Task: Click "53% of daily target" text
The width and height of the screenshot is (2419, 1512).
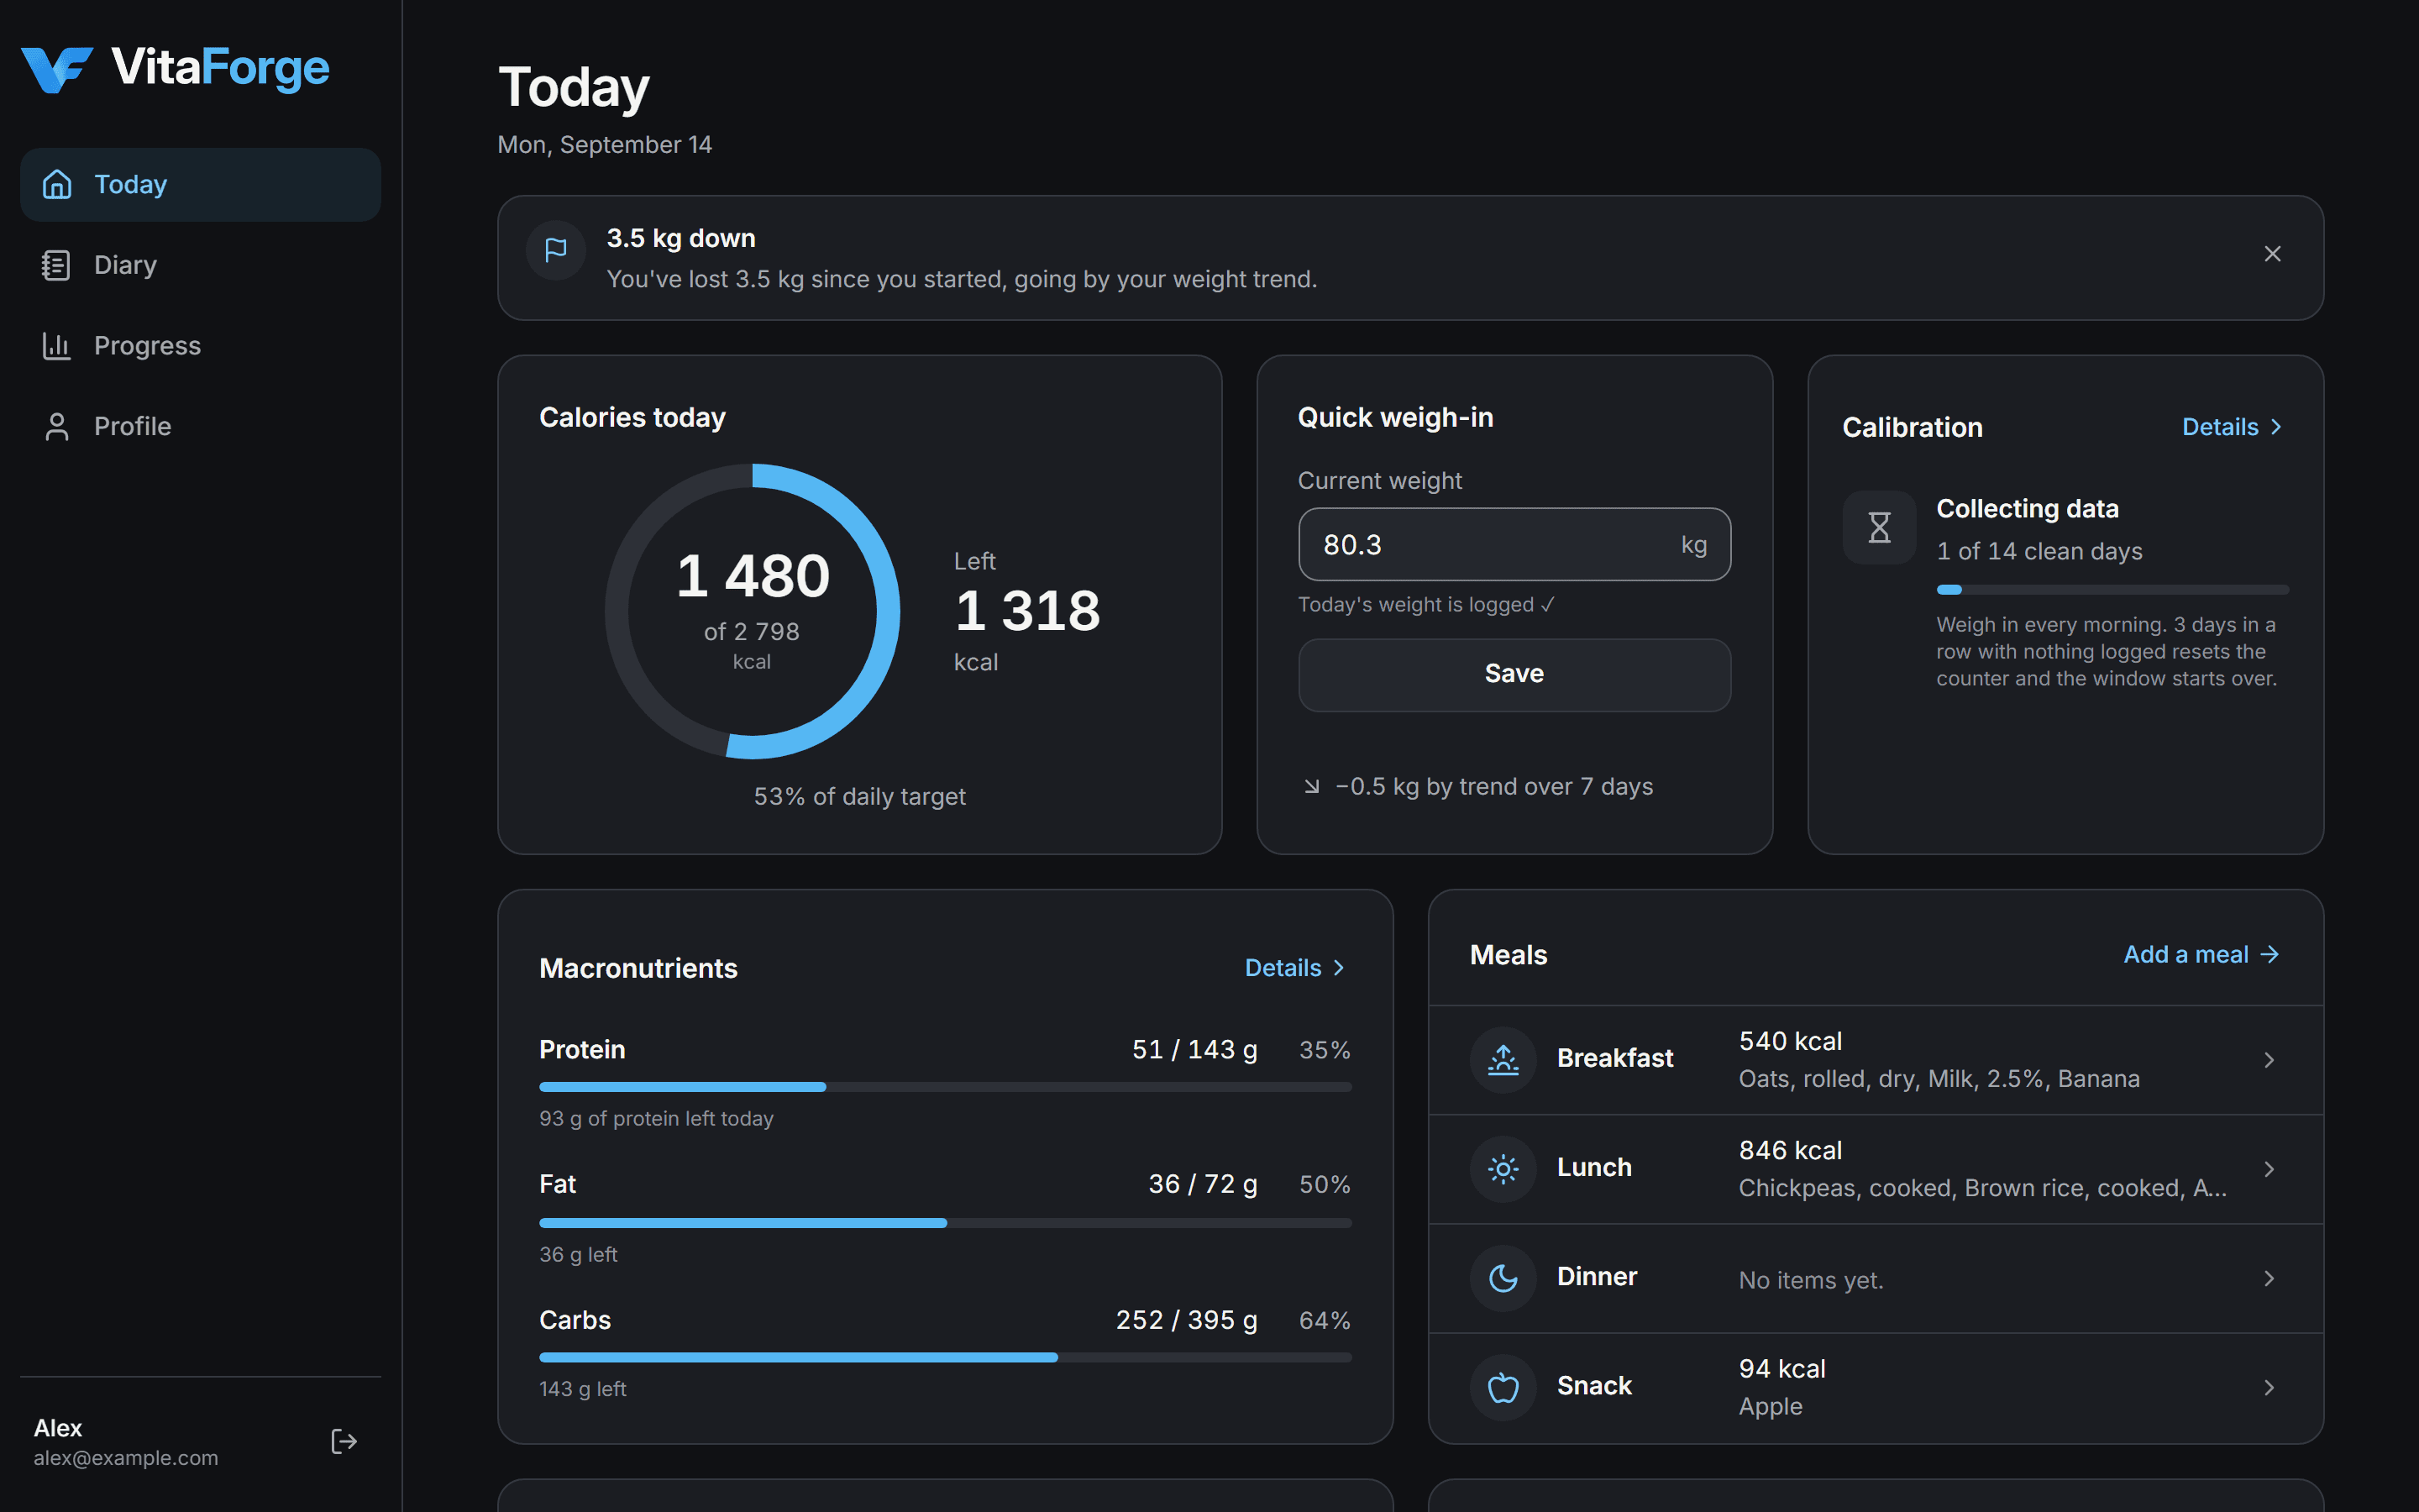Action: click(x=859, y=797)
